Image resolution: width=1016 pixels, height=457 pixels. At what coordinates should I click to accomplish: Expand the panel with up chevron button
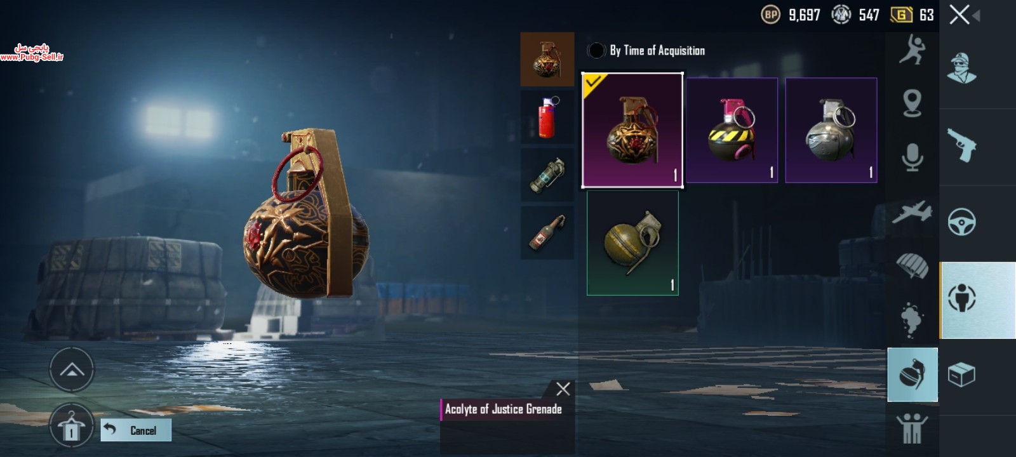[x=72, y=370]
